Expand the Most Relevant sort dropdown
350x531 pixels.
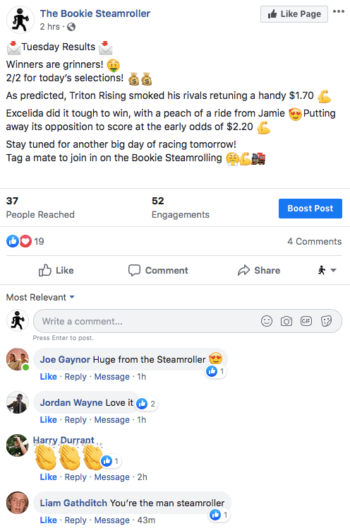[x=40, y=298]
